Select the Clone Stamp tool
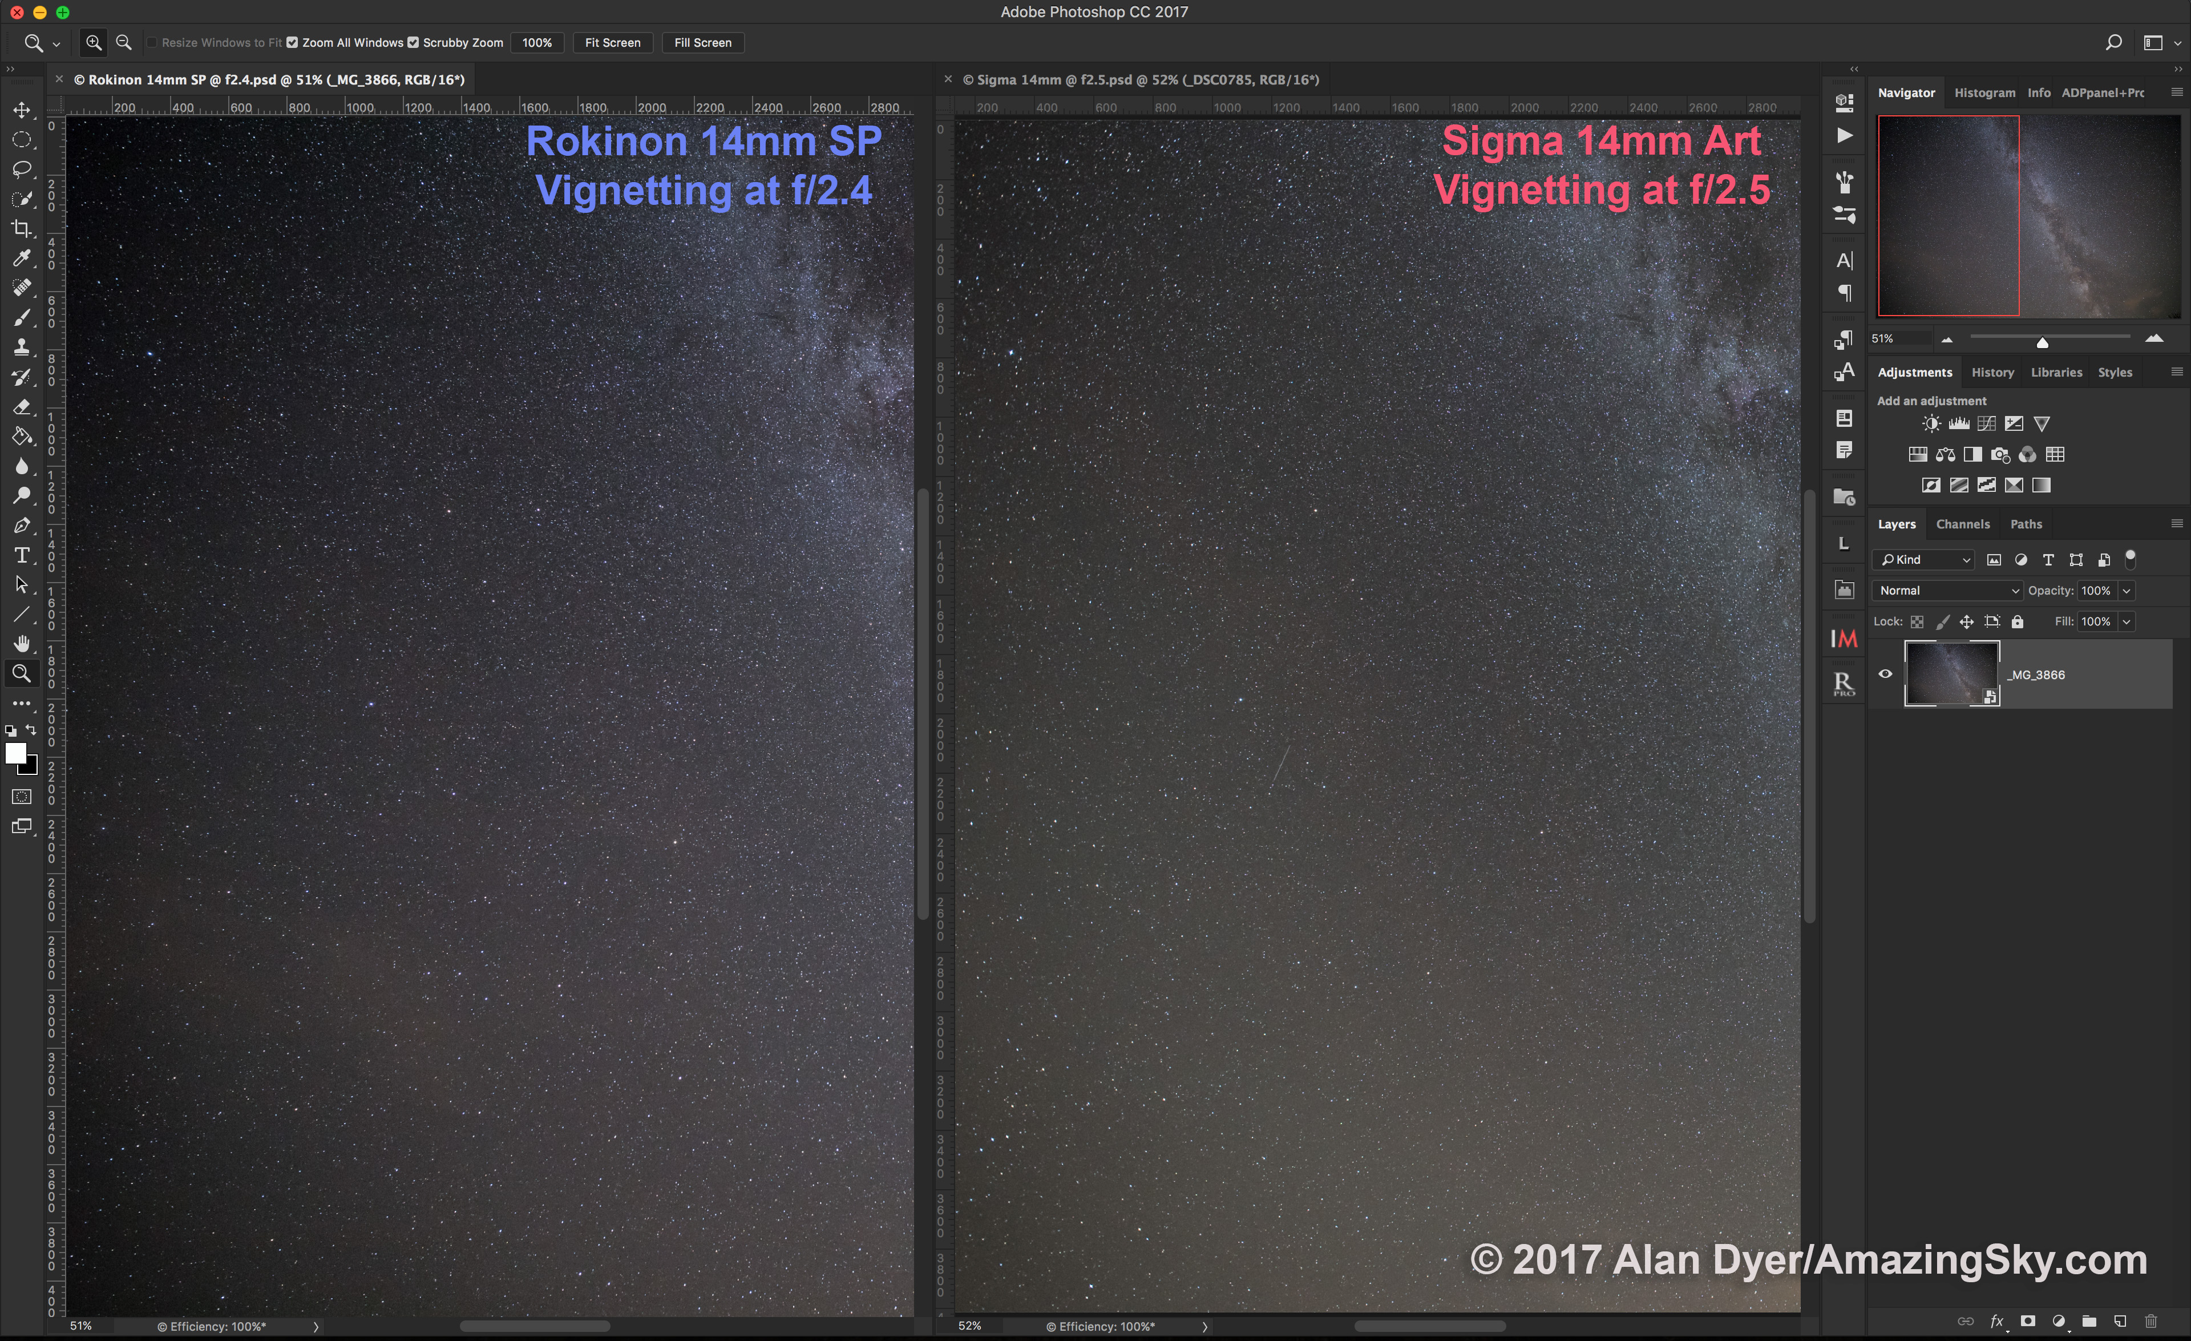This screenshot has width=2191, height=1341. (21, 347)
